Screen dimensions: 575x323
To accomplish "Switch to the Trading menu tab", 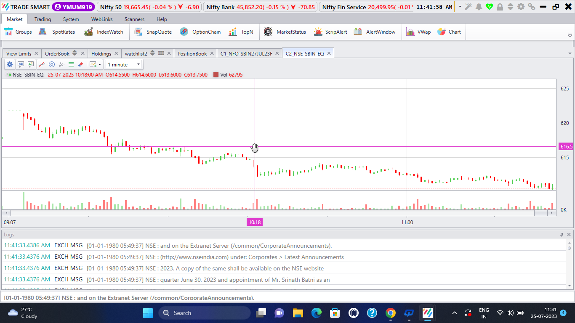I will 43,19.
